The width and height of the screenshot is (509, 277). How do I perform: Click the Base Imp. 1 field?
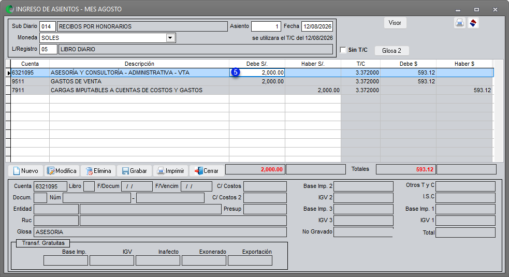(466, 209)
